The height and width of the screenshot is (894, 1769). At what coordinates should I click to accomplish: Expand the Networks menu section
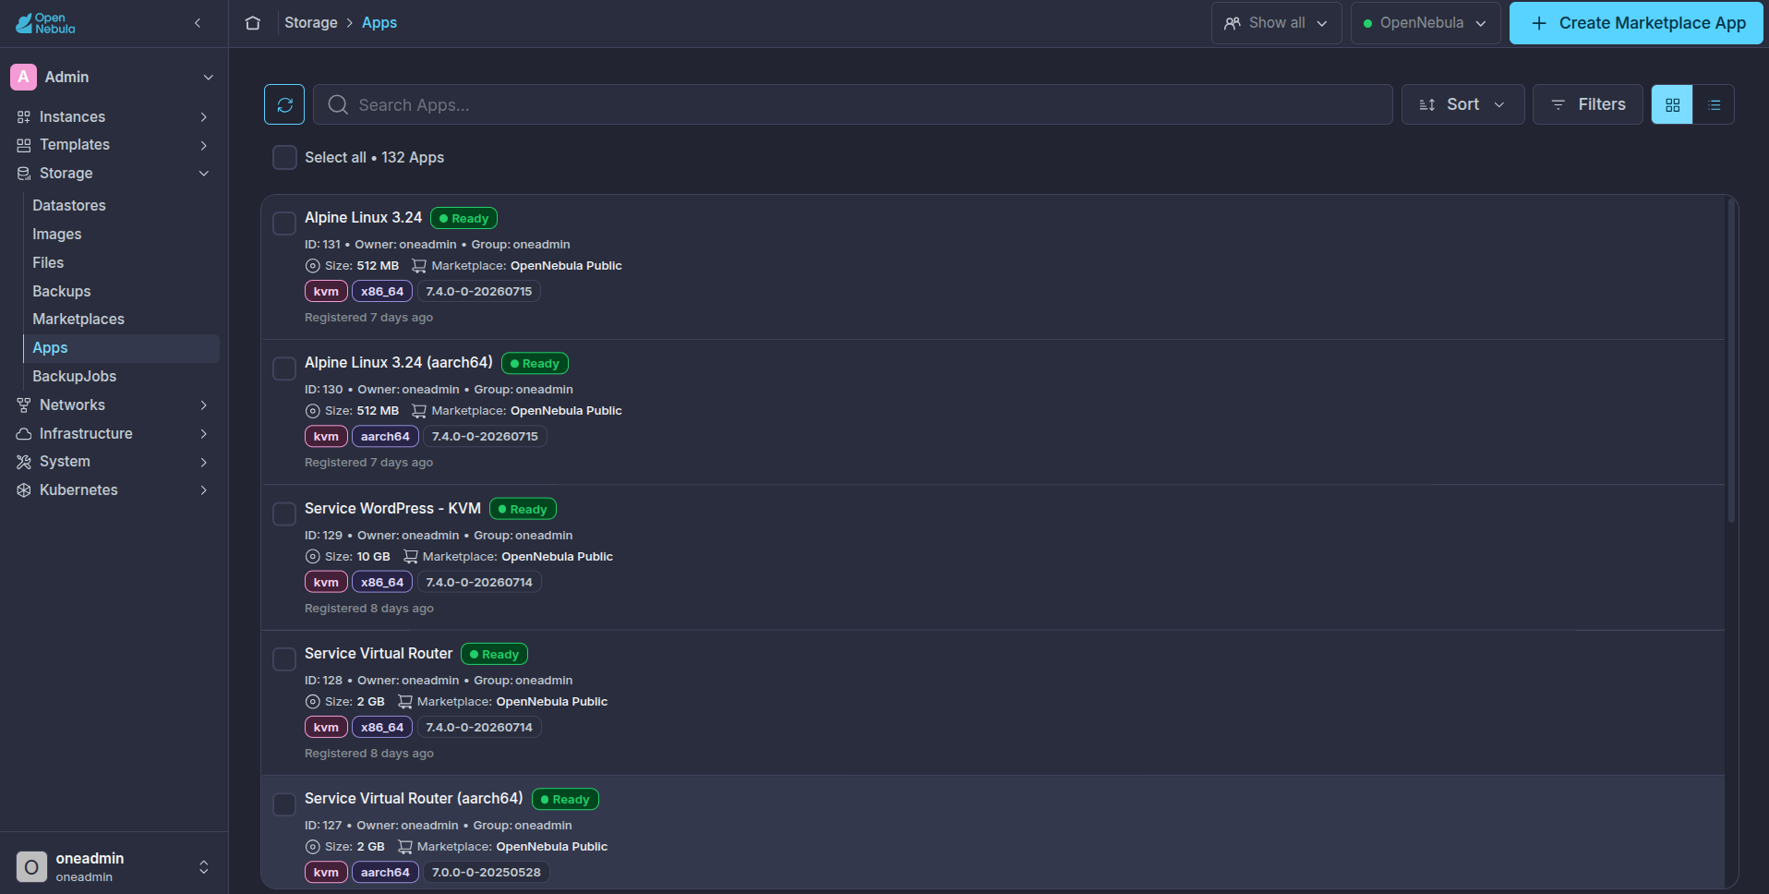pyautogui.click(x=204, y=405)
